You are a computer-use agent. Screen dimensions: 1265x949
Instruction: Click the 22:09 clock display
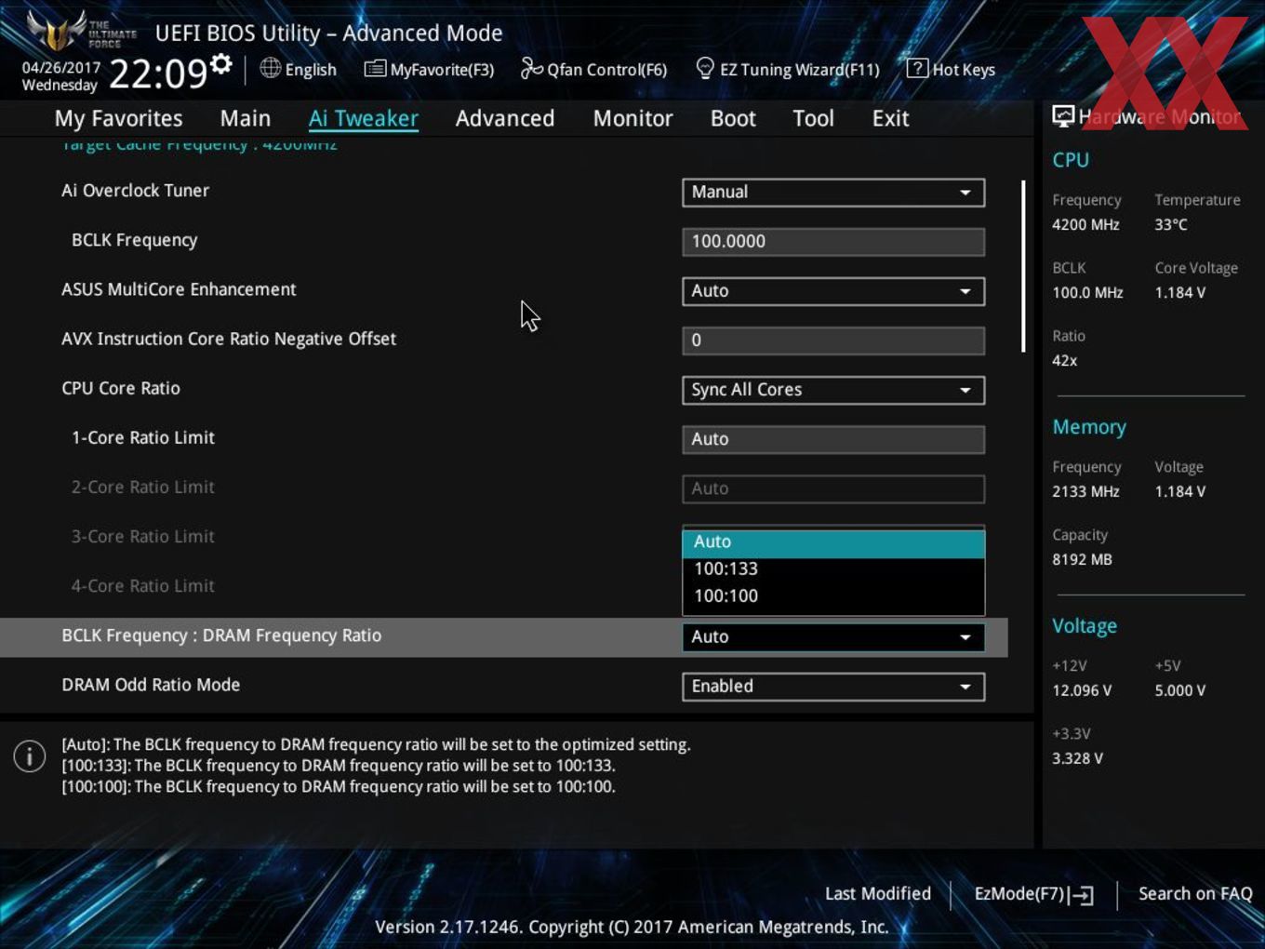(x=158, y=73)
